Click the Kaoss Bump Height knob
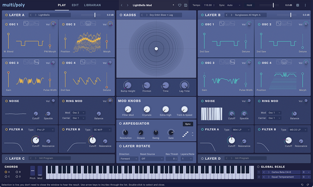The width and height of the screenshot is (313, 187). [x=128, y=85]
